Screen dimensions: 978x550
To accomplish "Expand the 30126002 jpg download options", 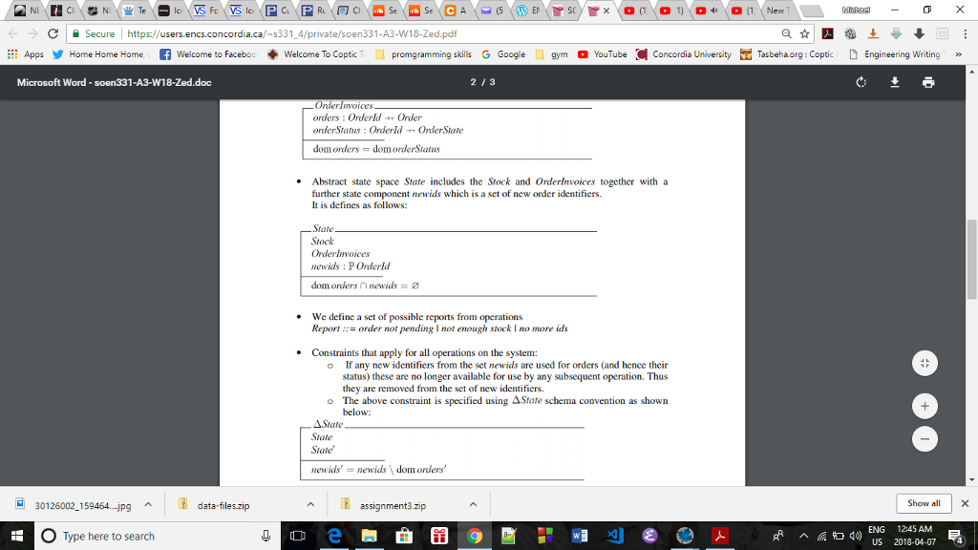I will (146, 503).
